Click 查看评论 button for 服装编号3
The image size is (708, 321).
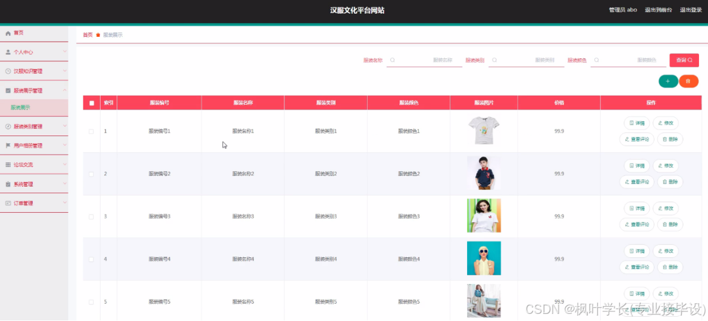[637, 225]
